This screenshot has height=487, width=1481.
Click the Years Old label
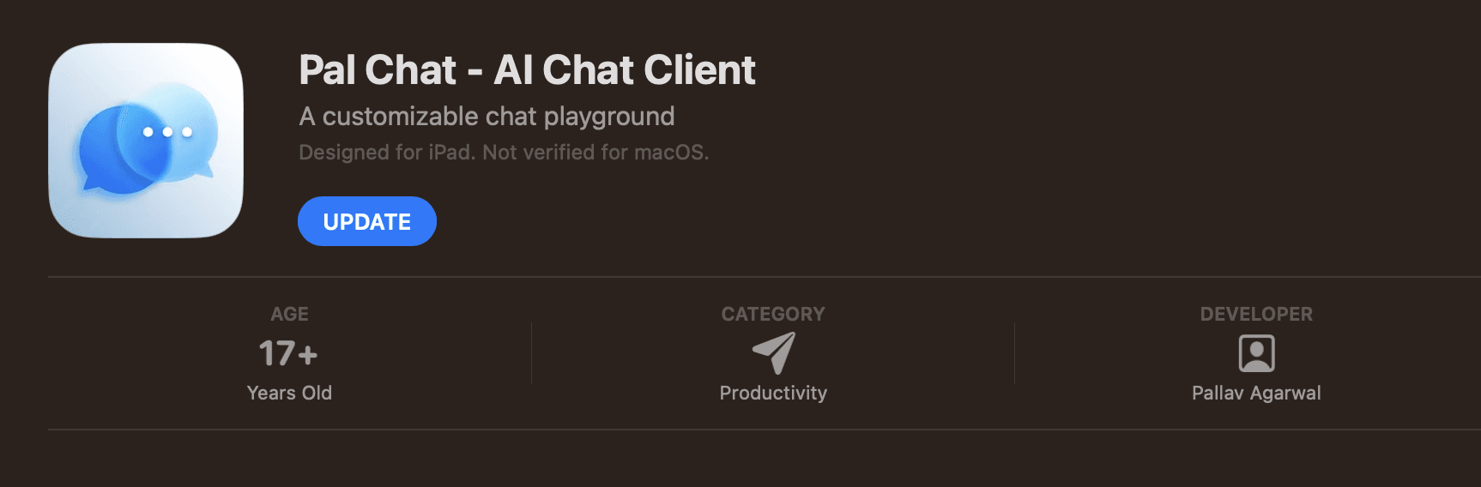(x=289, y=393)
